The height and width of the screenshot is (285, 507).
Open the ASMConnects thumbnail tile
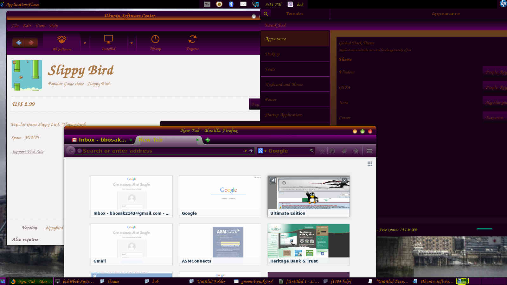tap(220, 244)
